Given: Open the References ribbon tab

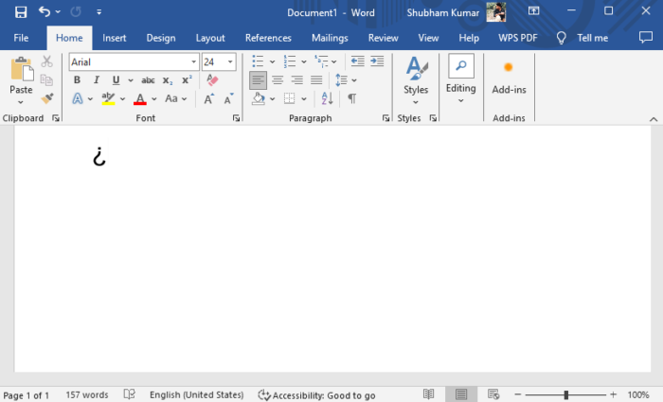Looking at the screenshot, I should point(268,38).
